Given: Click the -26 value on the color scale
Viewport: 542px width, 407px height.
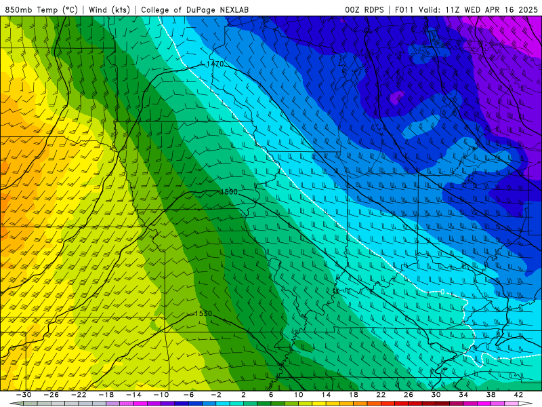Looking at the screenshot, I should 51,395.
